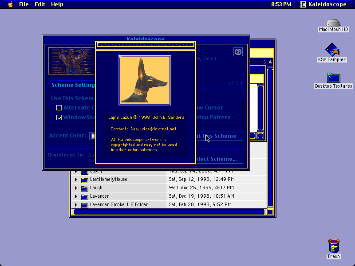Click the inner preview window's size box
The height and width of the screenshot is (266, 355).
(260, 136)
